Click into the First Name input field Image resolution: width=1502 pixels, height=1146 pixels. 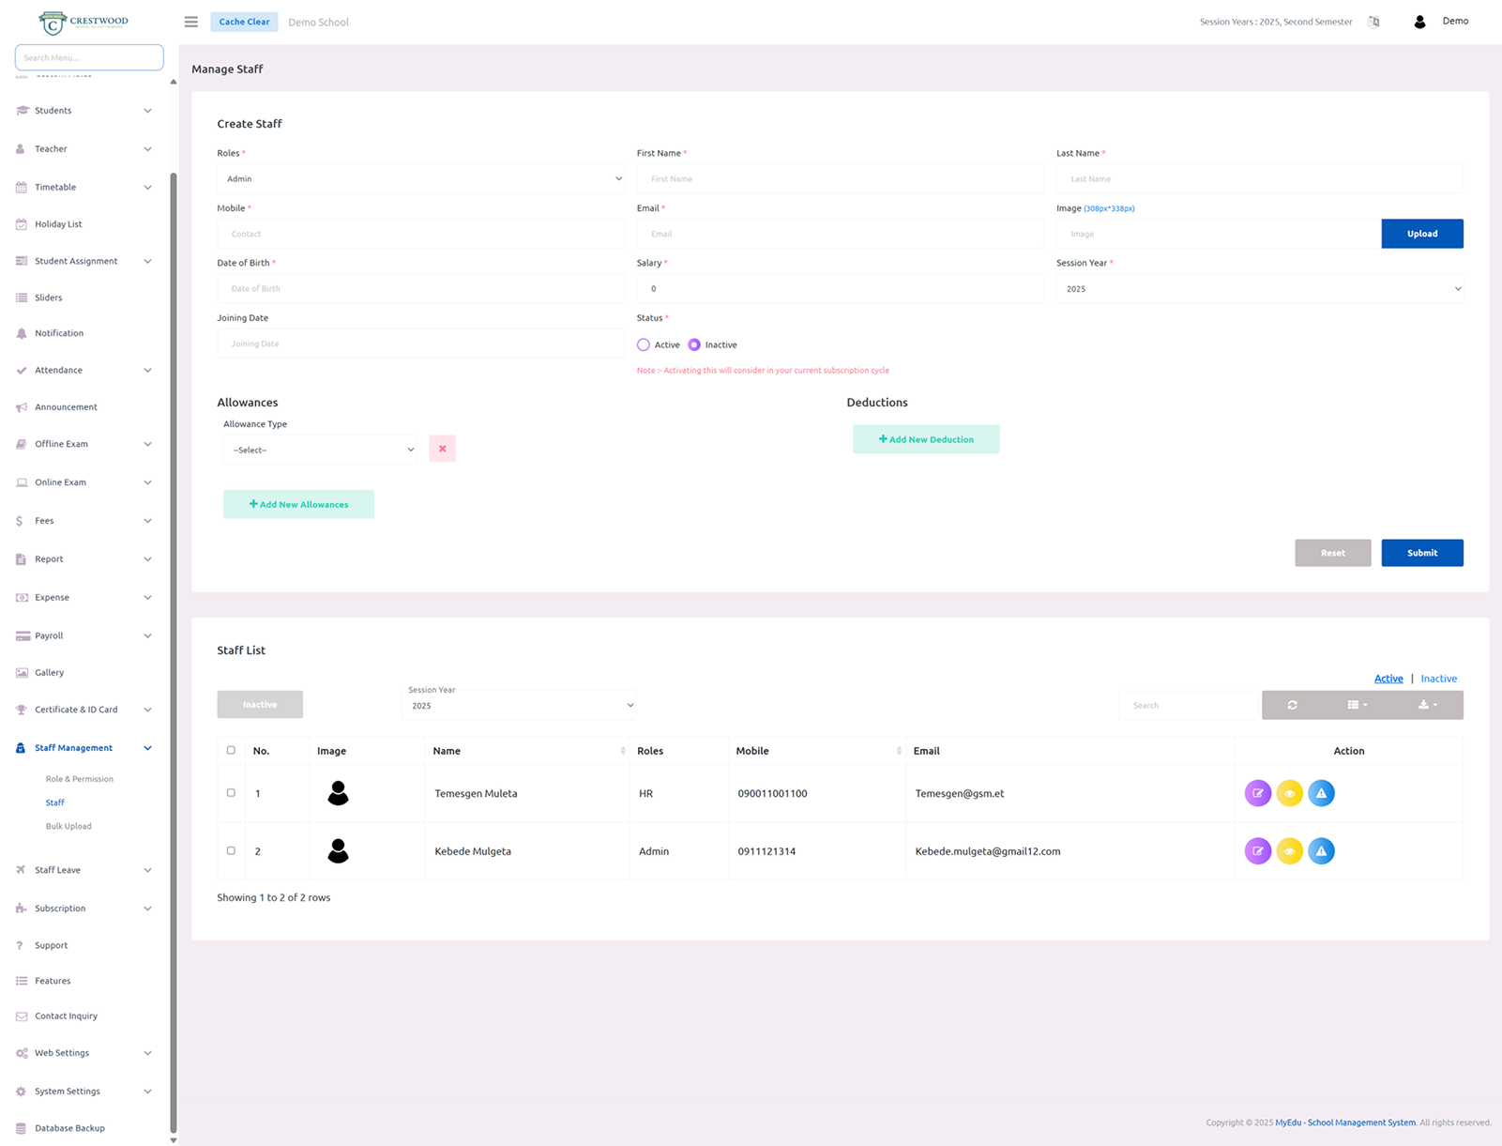pos(839,178)
